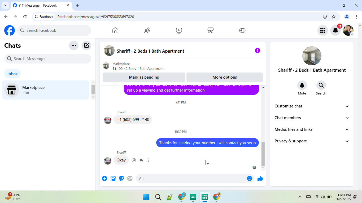This screenshot has width=362, height=203.
Task: Click the address bar URL
Action: coord(96,17)
